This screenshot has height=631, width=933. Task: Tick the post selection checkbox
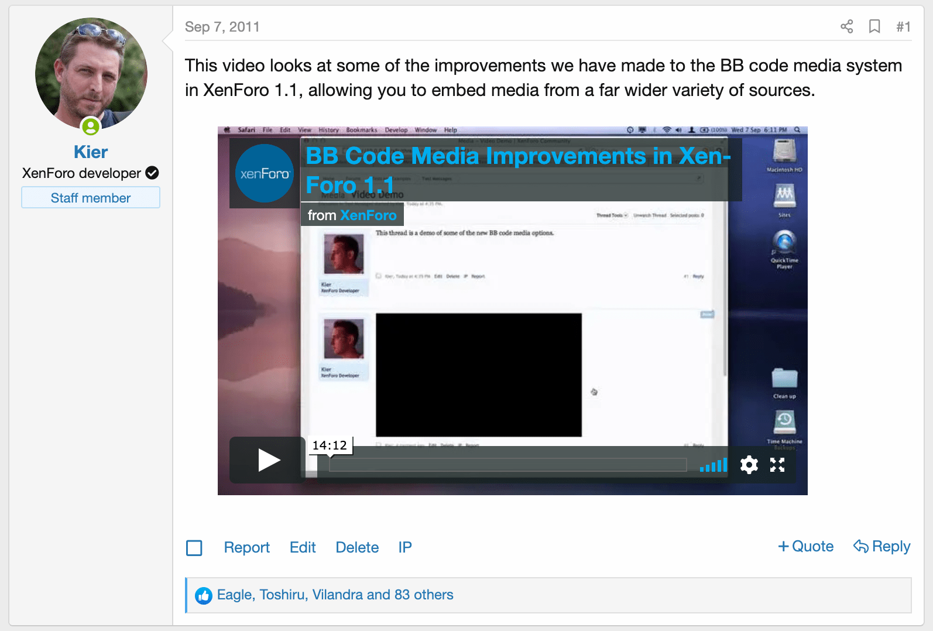(194, 548)
